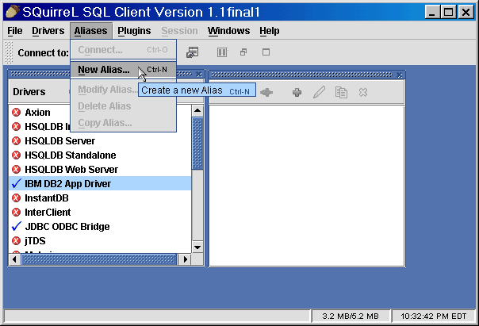479x326 pixels.
Task: Click the vertical scrollbar thumb in Drivers
Action: coord(197,144)
